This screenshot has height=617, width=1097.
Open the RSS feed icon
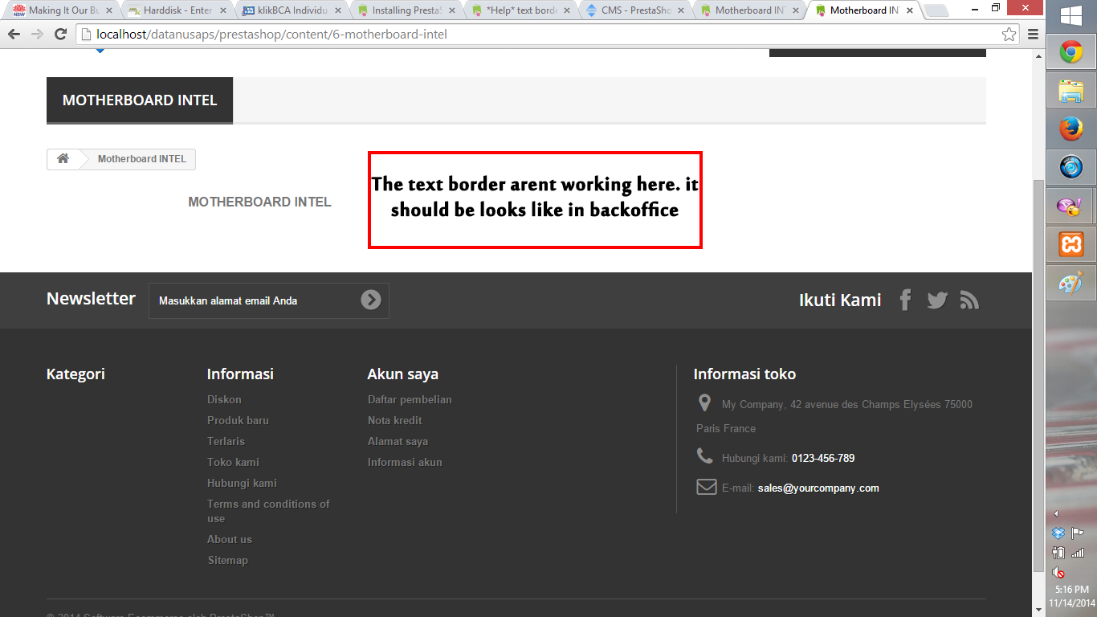coord(969,300)
